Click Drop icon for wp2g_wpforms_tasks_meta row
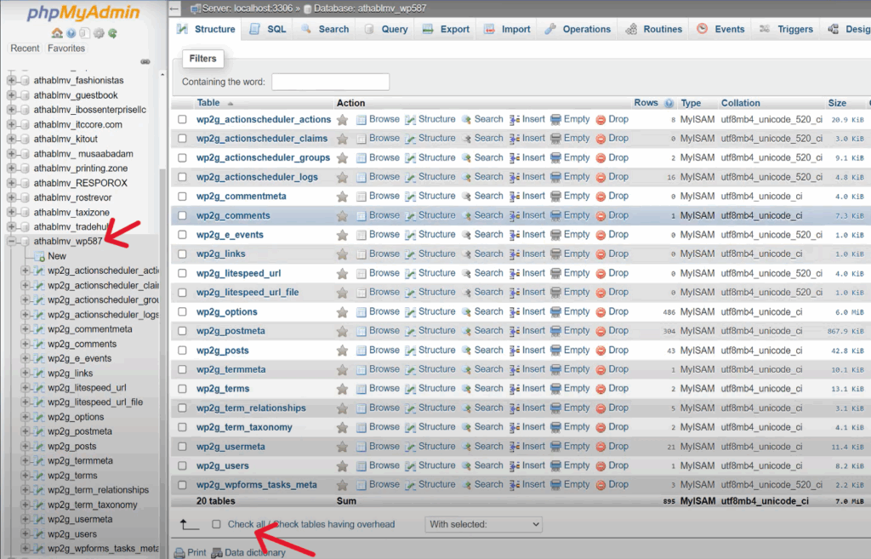The height and width of the screenshot is (559, 871). coord(601,485)
